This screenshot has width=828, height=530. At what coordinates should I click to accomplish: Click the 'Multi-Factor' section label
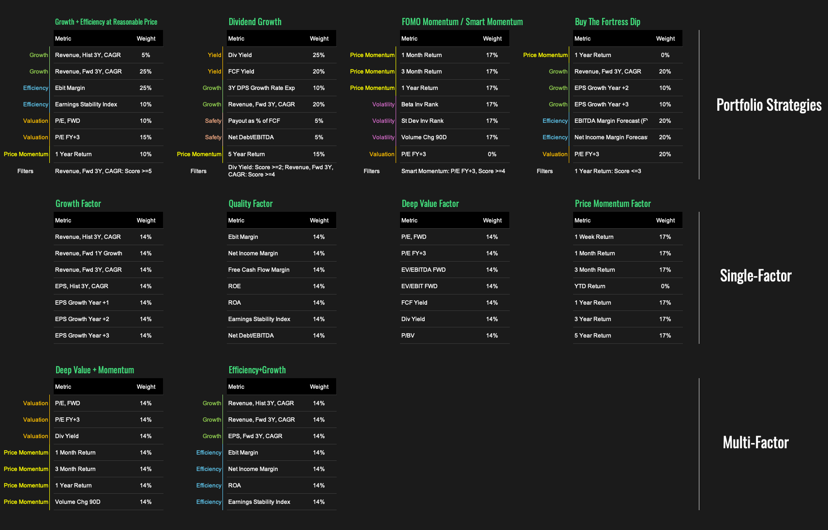tap(756, 442)
